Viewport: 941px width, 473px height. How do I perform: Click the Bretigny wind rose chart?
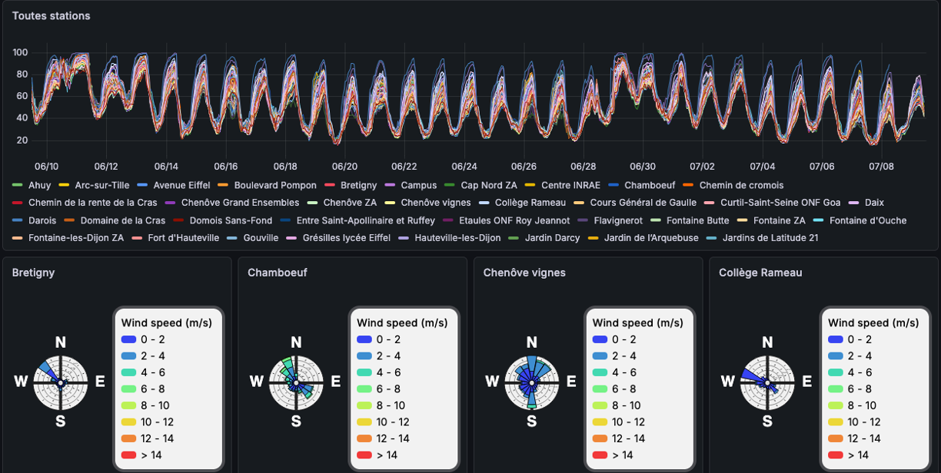(x=60, y=382)
